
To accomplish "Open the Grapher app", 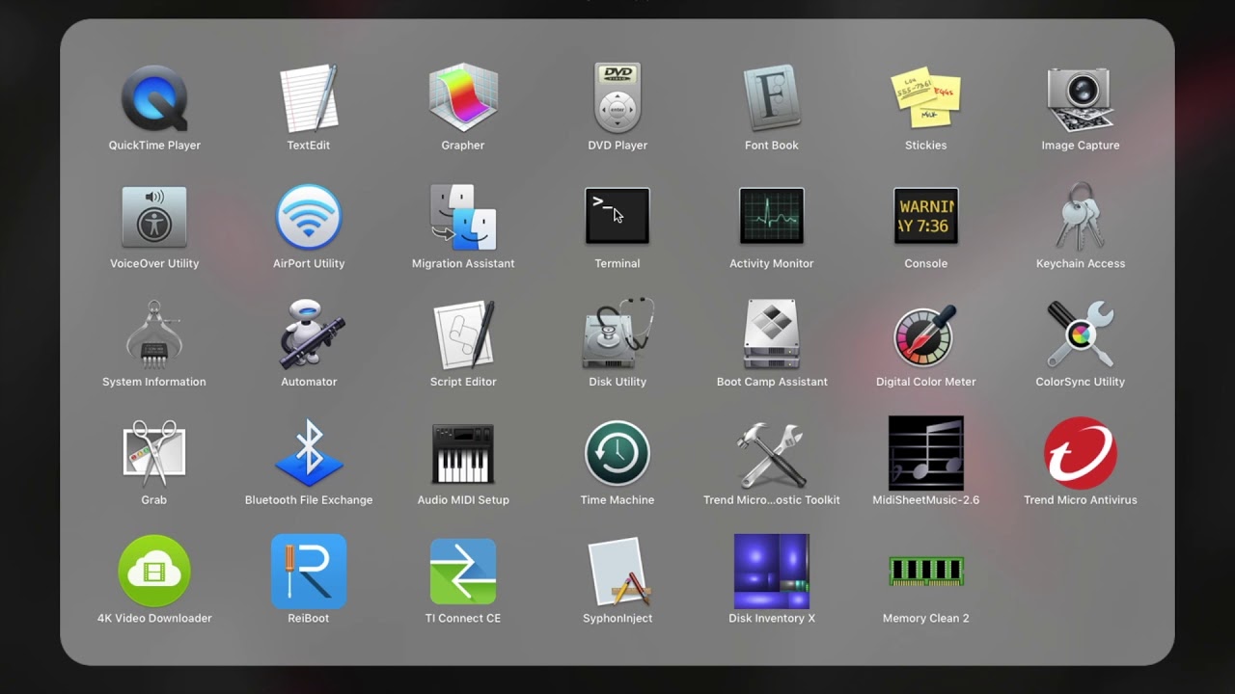I will coord(463,98).
